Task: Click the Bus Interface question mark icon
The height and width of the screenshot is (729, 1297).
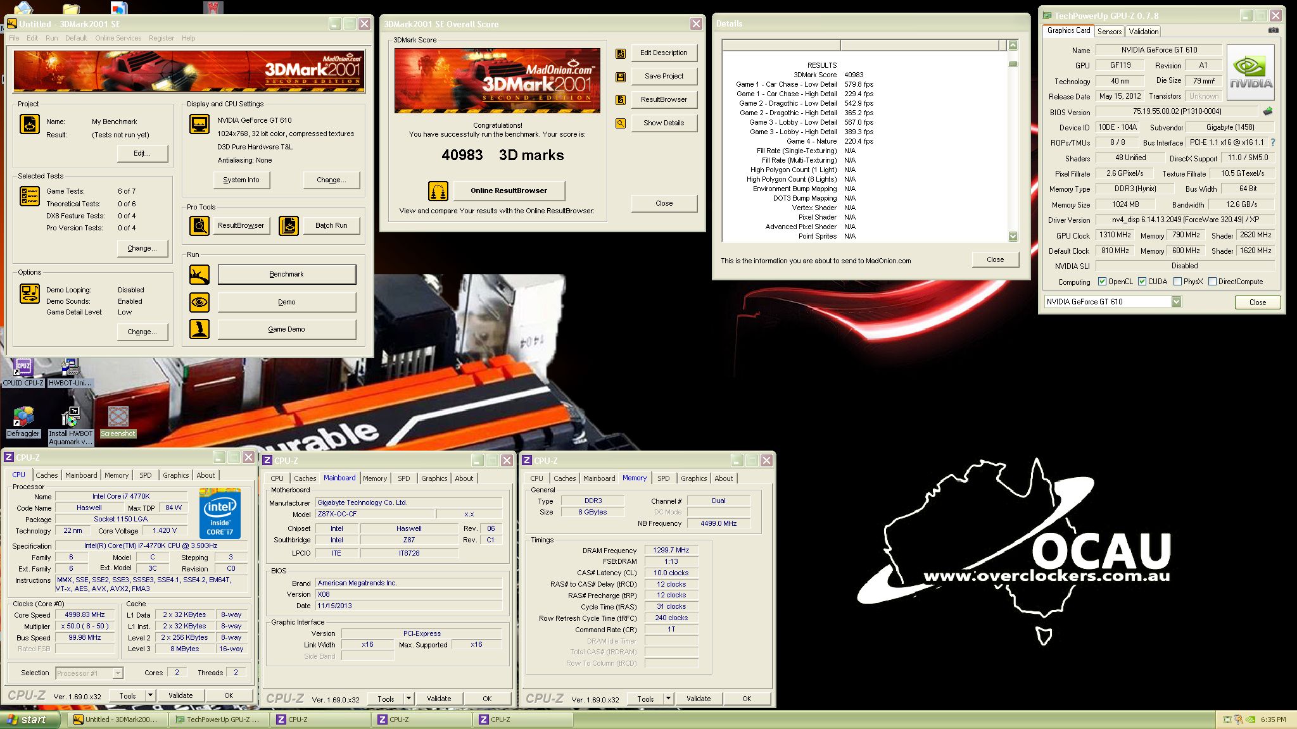Action: pos(1273,142)
